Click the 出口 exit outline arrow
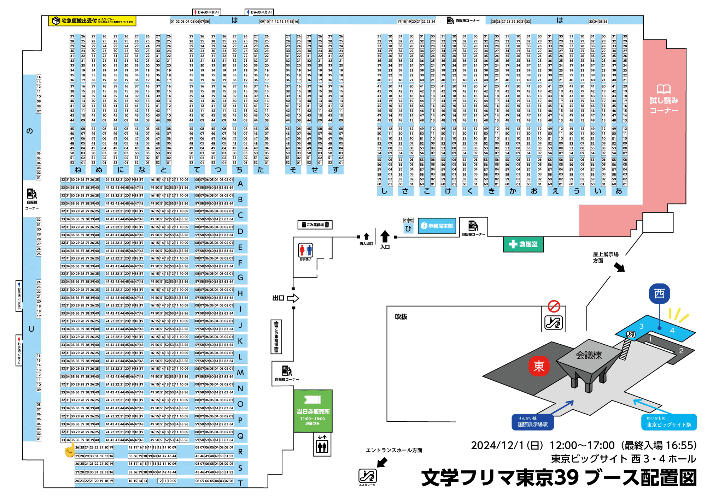The height and width of the screenshot is (499, 707). 293,298
